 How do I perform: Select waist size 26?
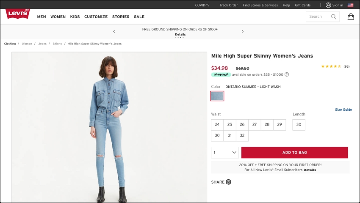tap(242, 125)
